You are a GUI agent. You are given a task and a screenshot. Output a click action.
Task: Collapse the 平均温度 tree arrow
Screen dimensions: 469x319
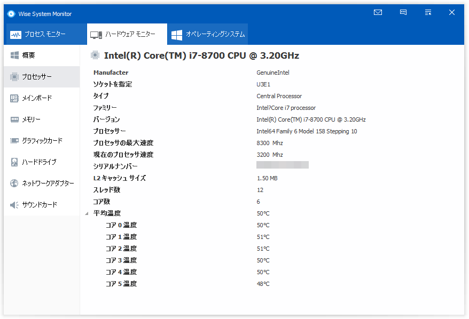87,213
